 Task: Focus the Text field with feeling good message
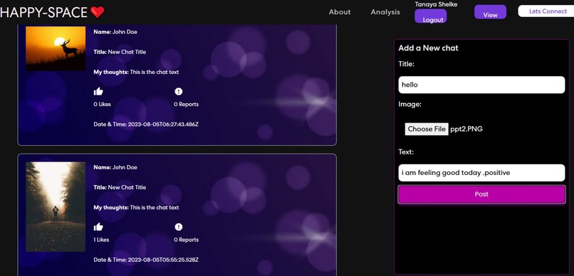pos(481,173)
